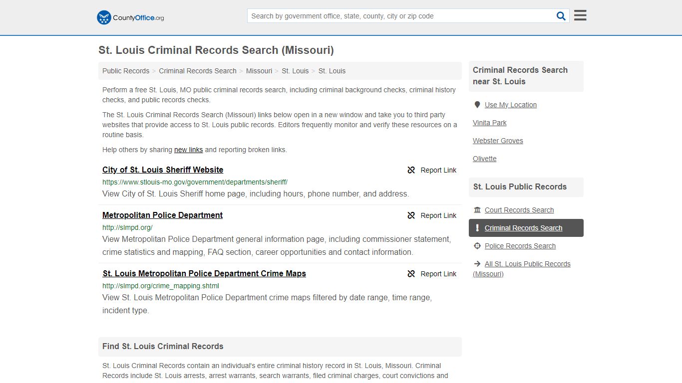Open the first St. Louis breadcrumb

tap(295, 71)
